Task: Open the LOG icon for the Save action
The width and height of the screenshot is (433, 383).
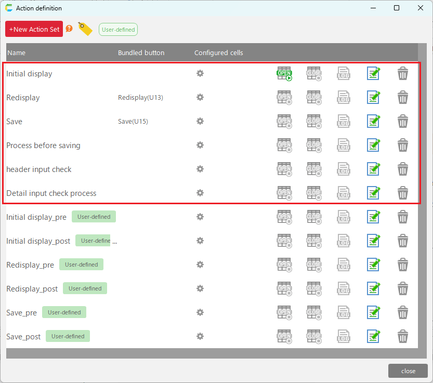Action: (x=344, y=122)
